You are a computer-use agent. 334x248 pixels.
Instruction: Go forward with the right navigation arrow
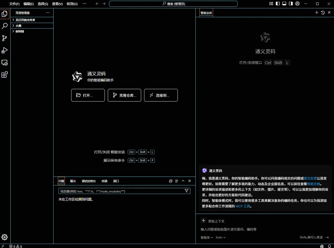pyautogui.click(x=104, y=4)
